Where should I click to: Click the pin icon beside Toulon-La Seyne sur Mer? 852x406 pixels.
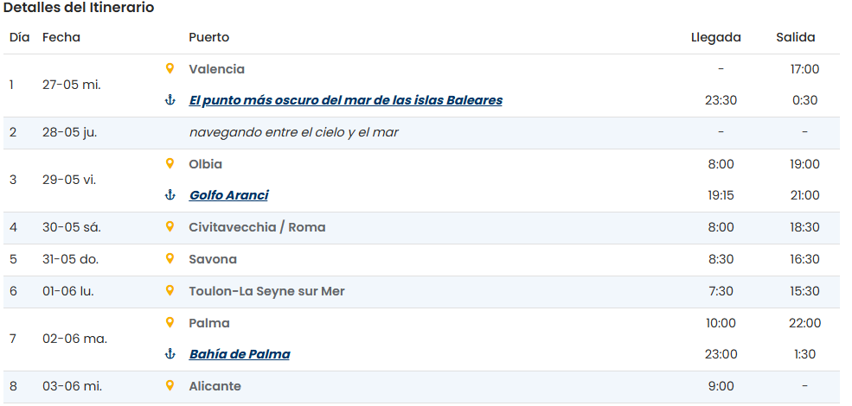point(170,290)
